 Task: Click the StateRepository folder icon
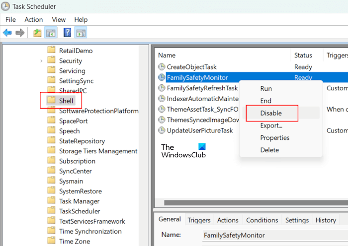[x=52, y=140]
